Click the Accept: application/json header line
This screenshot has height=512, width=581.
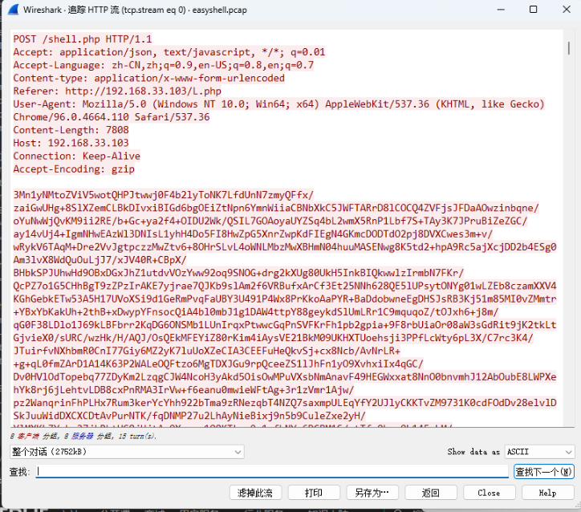(169, 52)
